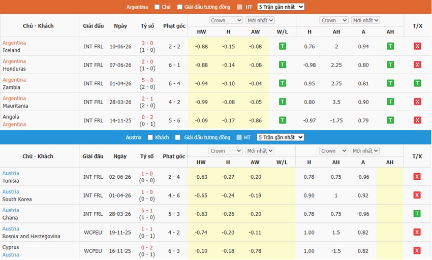Open the Iceland team name

[x=12, y=50]
